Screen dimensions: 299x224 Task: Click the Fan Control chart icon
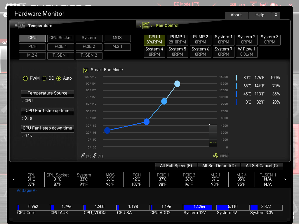pyautogui.click(x=146, y=26)
